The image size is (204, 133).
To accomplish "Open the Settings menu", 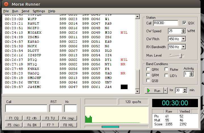I will click(39, 11).
